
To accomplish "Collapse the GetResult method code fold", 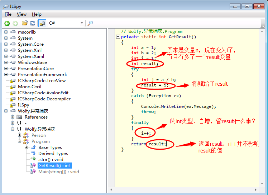I will (118, 37).
